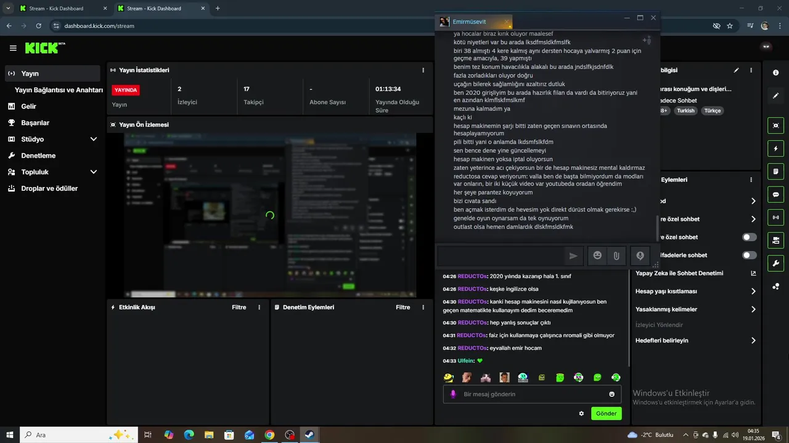This screenshot has height=443, width=789.
Task: Expand Topluluk section in sidebar
Action: point(94,172)
